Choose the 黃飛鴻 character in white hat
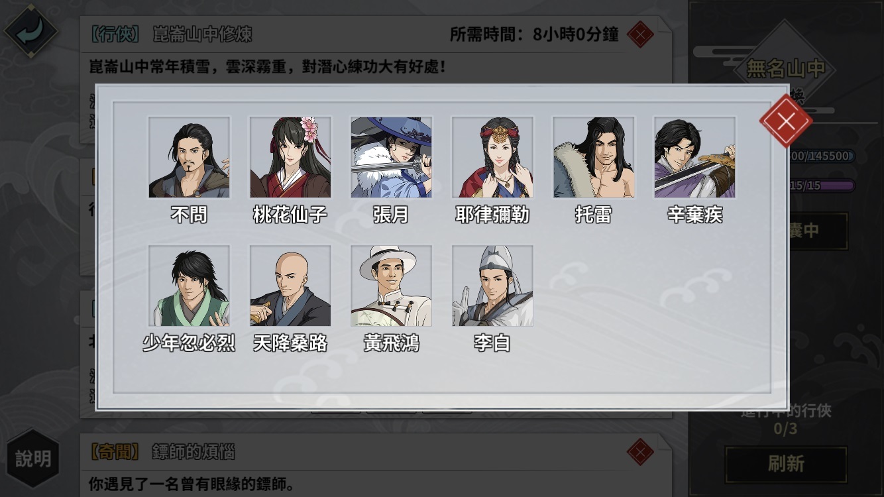 click(392, 286)
